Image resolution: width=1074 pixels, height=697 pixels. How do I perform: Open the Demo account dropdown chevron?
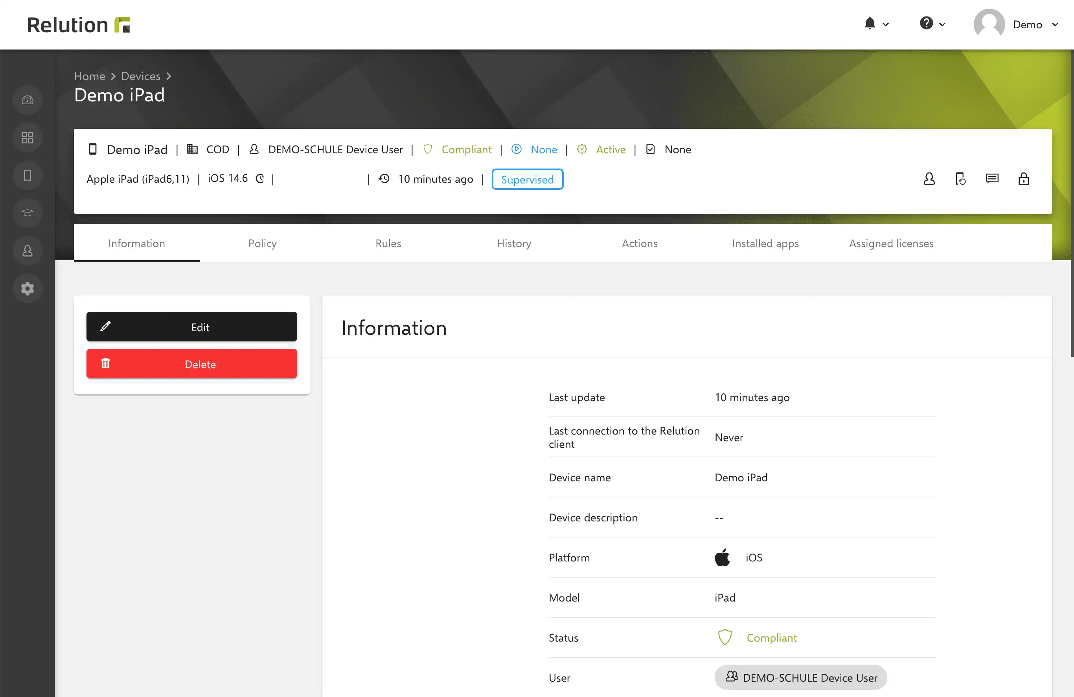[1055, 24]
